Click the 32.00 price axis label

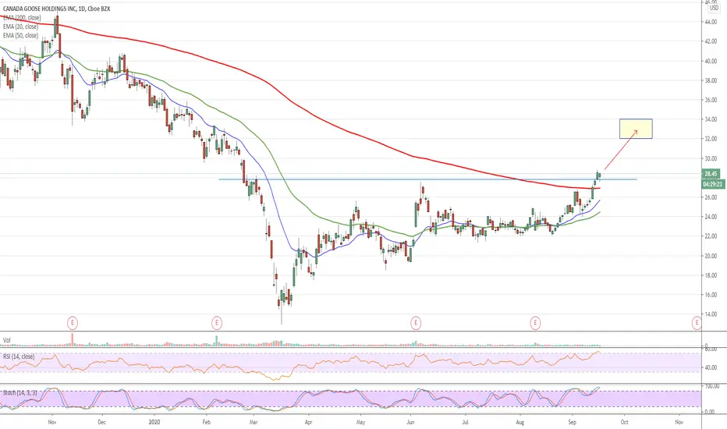pyautogui.click(x=711, y=139)
